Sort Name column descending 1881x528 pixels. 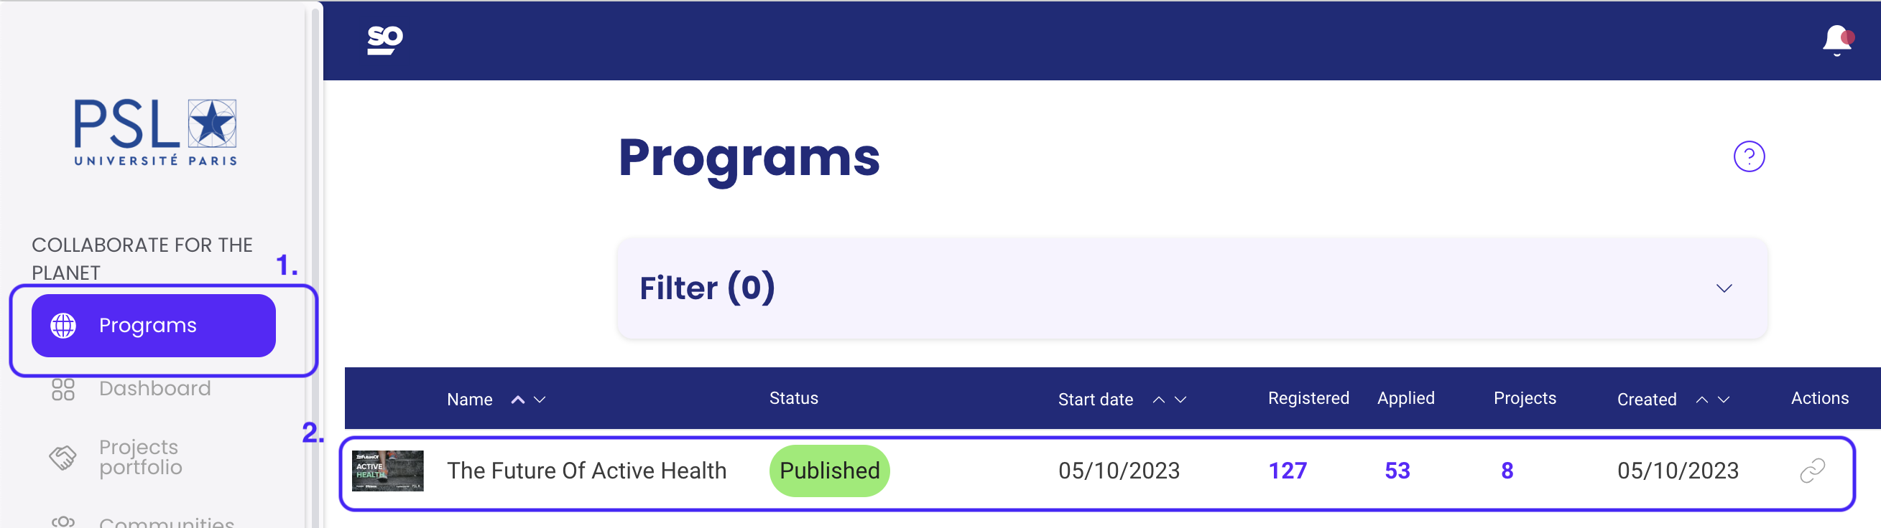tap(540, 400)
